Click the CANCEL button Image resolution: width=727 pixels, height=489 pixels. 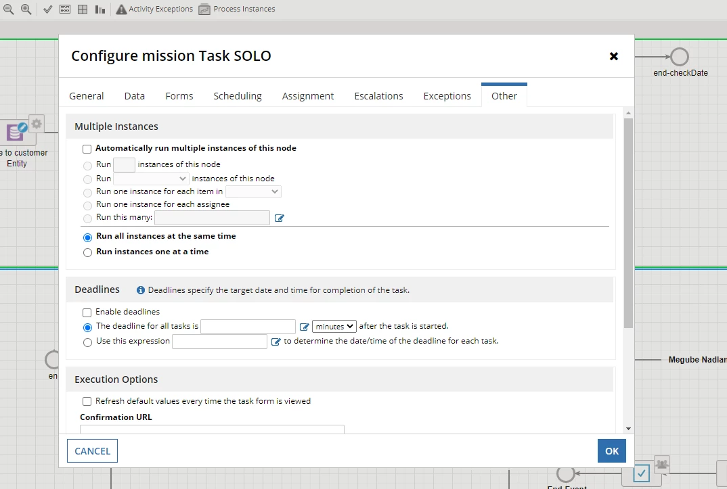tap(92, 451)
